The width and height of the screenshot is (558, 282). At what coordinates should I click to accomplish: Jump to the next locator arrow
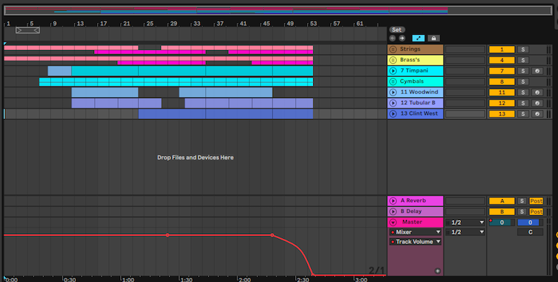pos(402,38)
